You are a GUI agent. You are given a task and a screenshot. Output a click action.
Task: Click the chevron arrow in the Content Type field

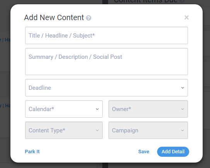pyautogui.click(x=97, y=130)
